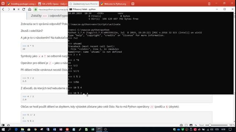236x132 pixels.
Task: Open a new tab with plus button
Action: [x=133, y=4]
